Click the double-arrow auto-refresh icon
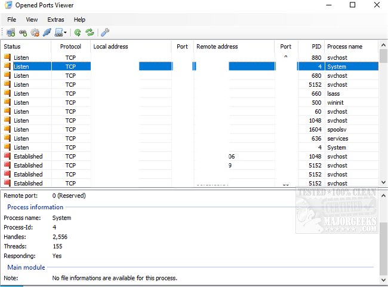388x287 pixels. point(90,32)
